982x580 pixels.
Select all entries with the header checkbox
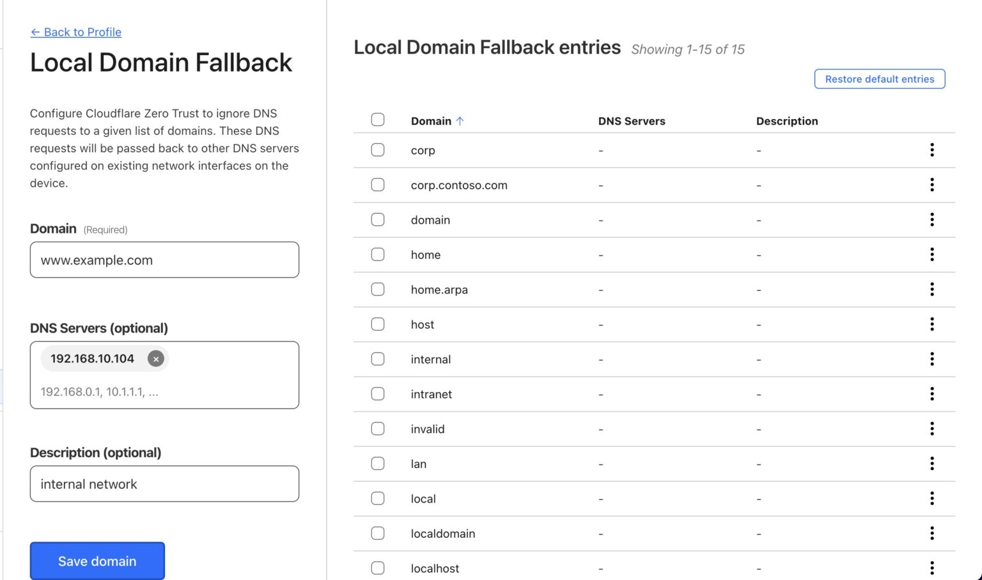coord(378,120)
